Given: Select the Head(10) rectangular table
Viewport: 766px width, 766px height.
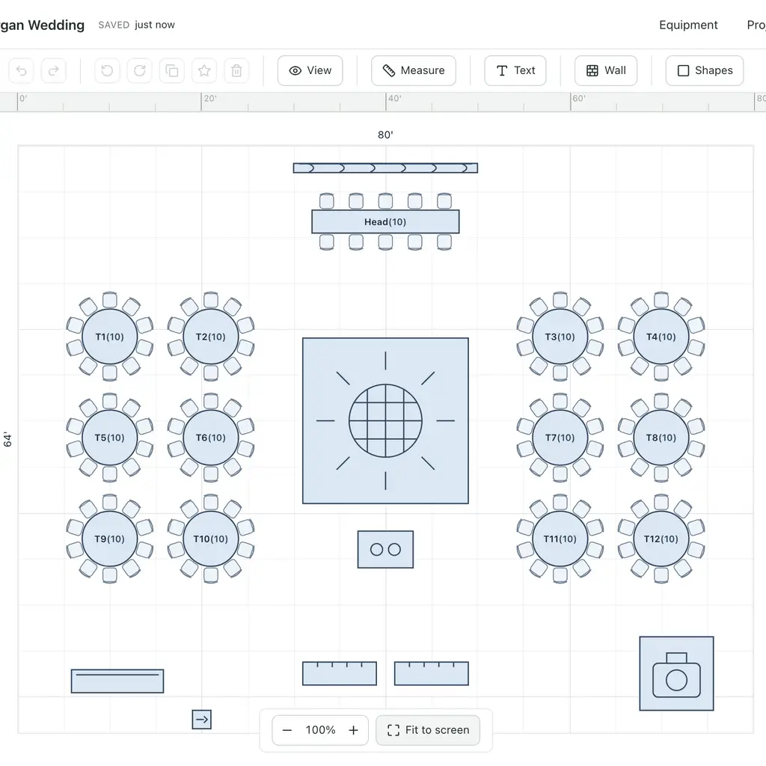Looking at the screenshot, I should 385,221.
